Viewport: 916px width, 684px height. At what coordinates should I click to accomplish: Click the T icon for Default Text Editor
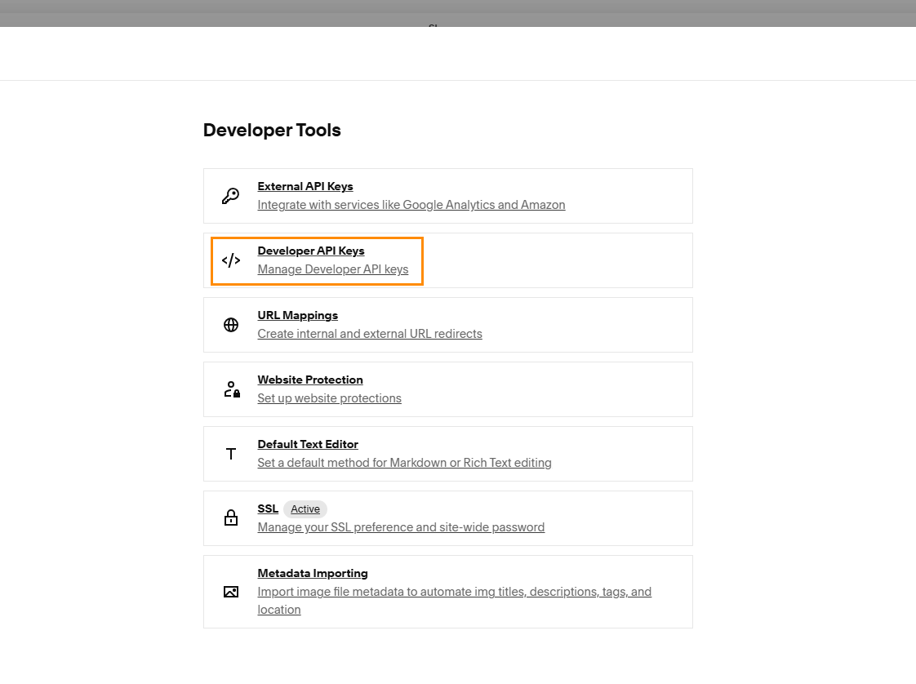pyautogui.click(x=231, y=454)
